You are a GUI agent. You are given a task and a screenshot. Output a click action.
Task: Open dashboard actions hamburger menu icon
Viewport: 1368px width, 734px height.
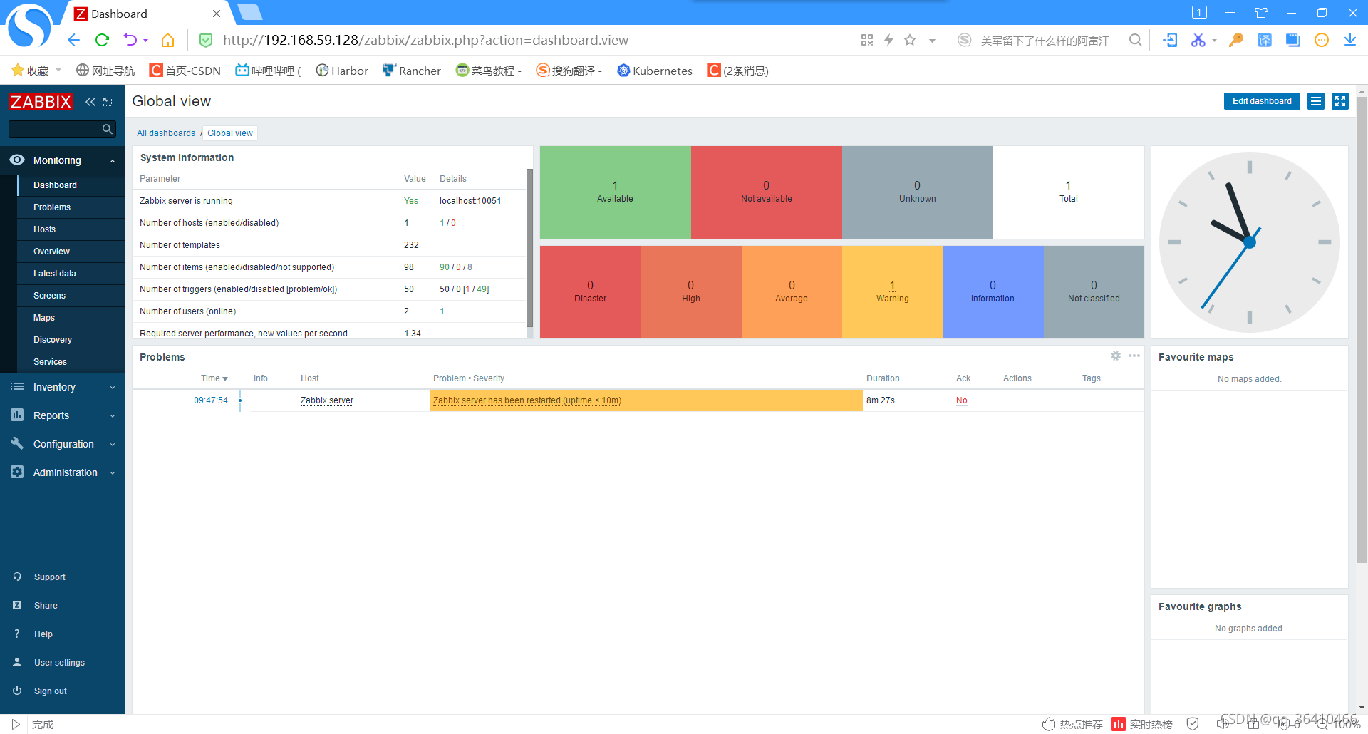(x=1316, y=101)
